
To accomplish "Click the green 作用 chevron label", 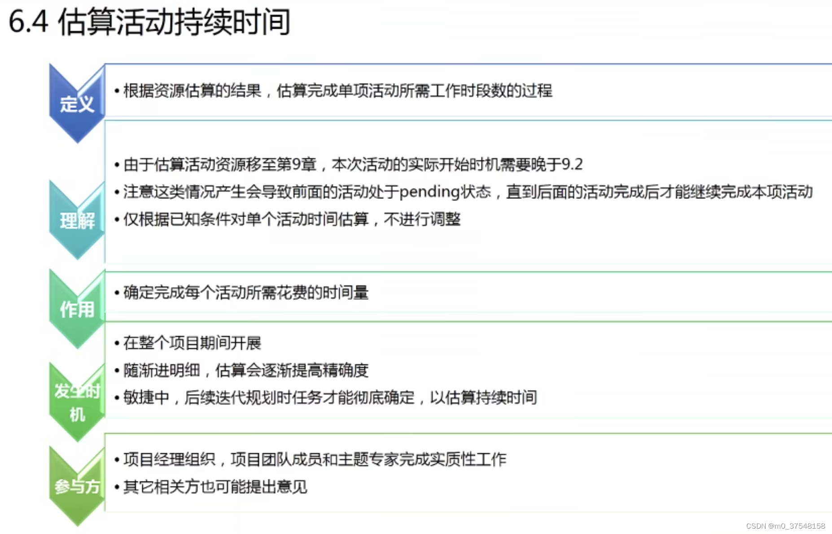I will (77, 309).
